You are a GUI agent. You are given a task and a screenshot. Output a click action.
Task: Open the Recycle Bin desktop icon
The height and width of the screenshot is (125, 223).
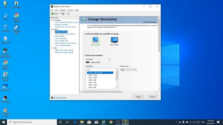[x=6, y=40]
